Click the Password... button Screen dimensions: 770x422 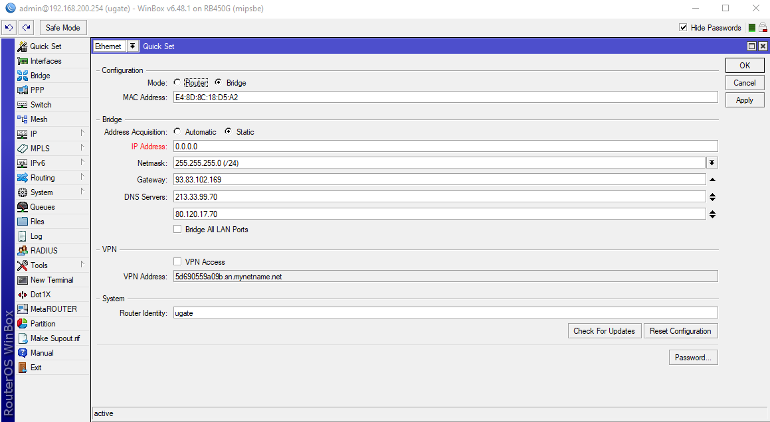694,357
